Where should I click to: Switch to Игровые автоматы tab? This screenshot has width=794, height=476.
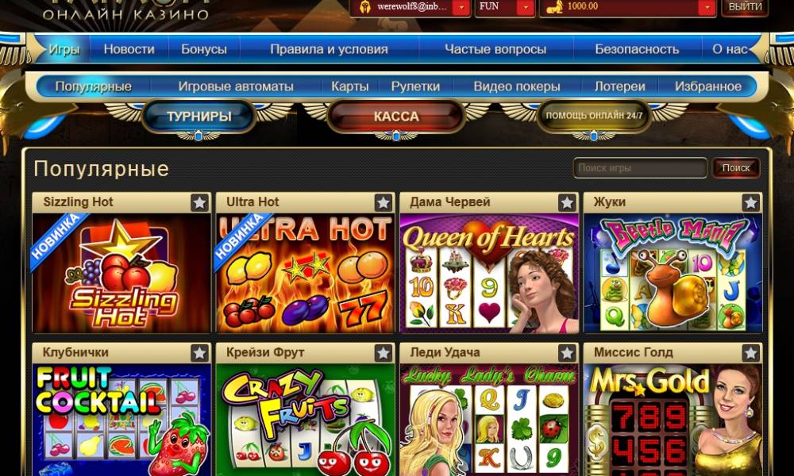(236, 86)
